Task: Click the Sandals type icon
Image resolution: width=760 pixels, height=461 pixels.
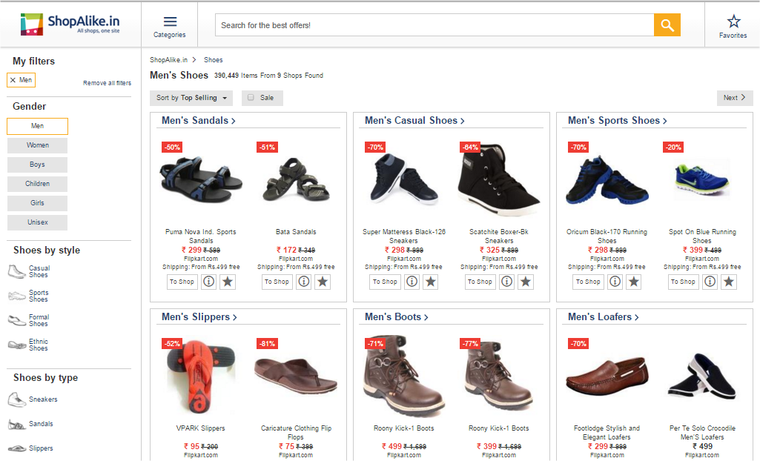Action: (x=16, y=425)
